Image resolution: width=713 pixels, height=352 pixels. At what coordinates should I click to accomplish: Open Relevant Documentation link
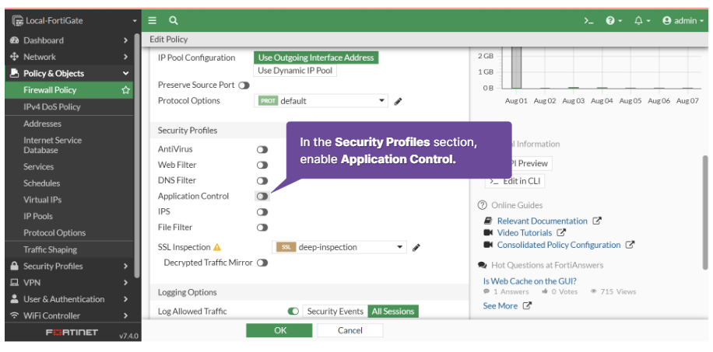click(x=542, y=221)
